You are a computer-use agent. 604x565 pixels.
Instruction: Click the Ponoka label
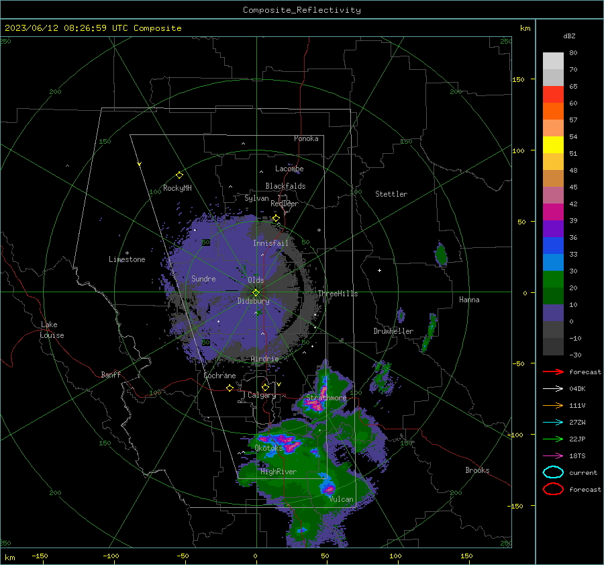(306, 138)
